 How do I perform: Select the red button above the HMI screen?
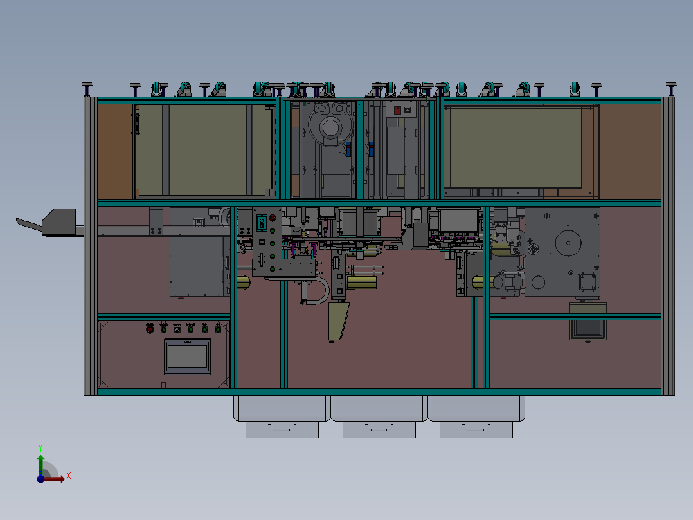tap(150, 330)
